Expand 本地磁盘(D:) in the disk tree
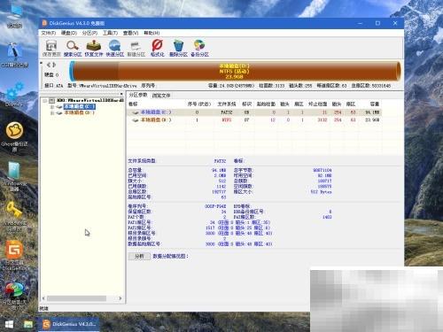443x332 pixels. point(52,112)
